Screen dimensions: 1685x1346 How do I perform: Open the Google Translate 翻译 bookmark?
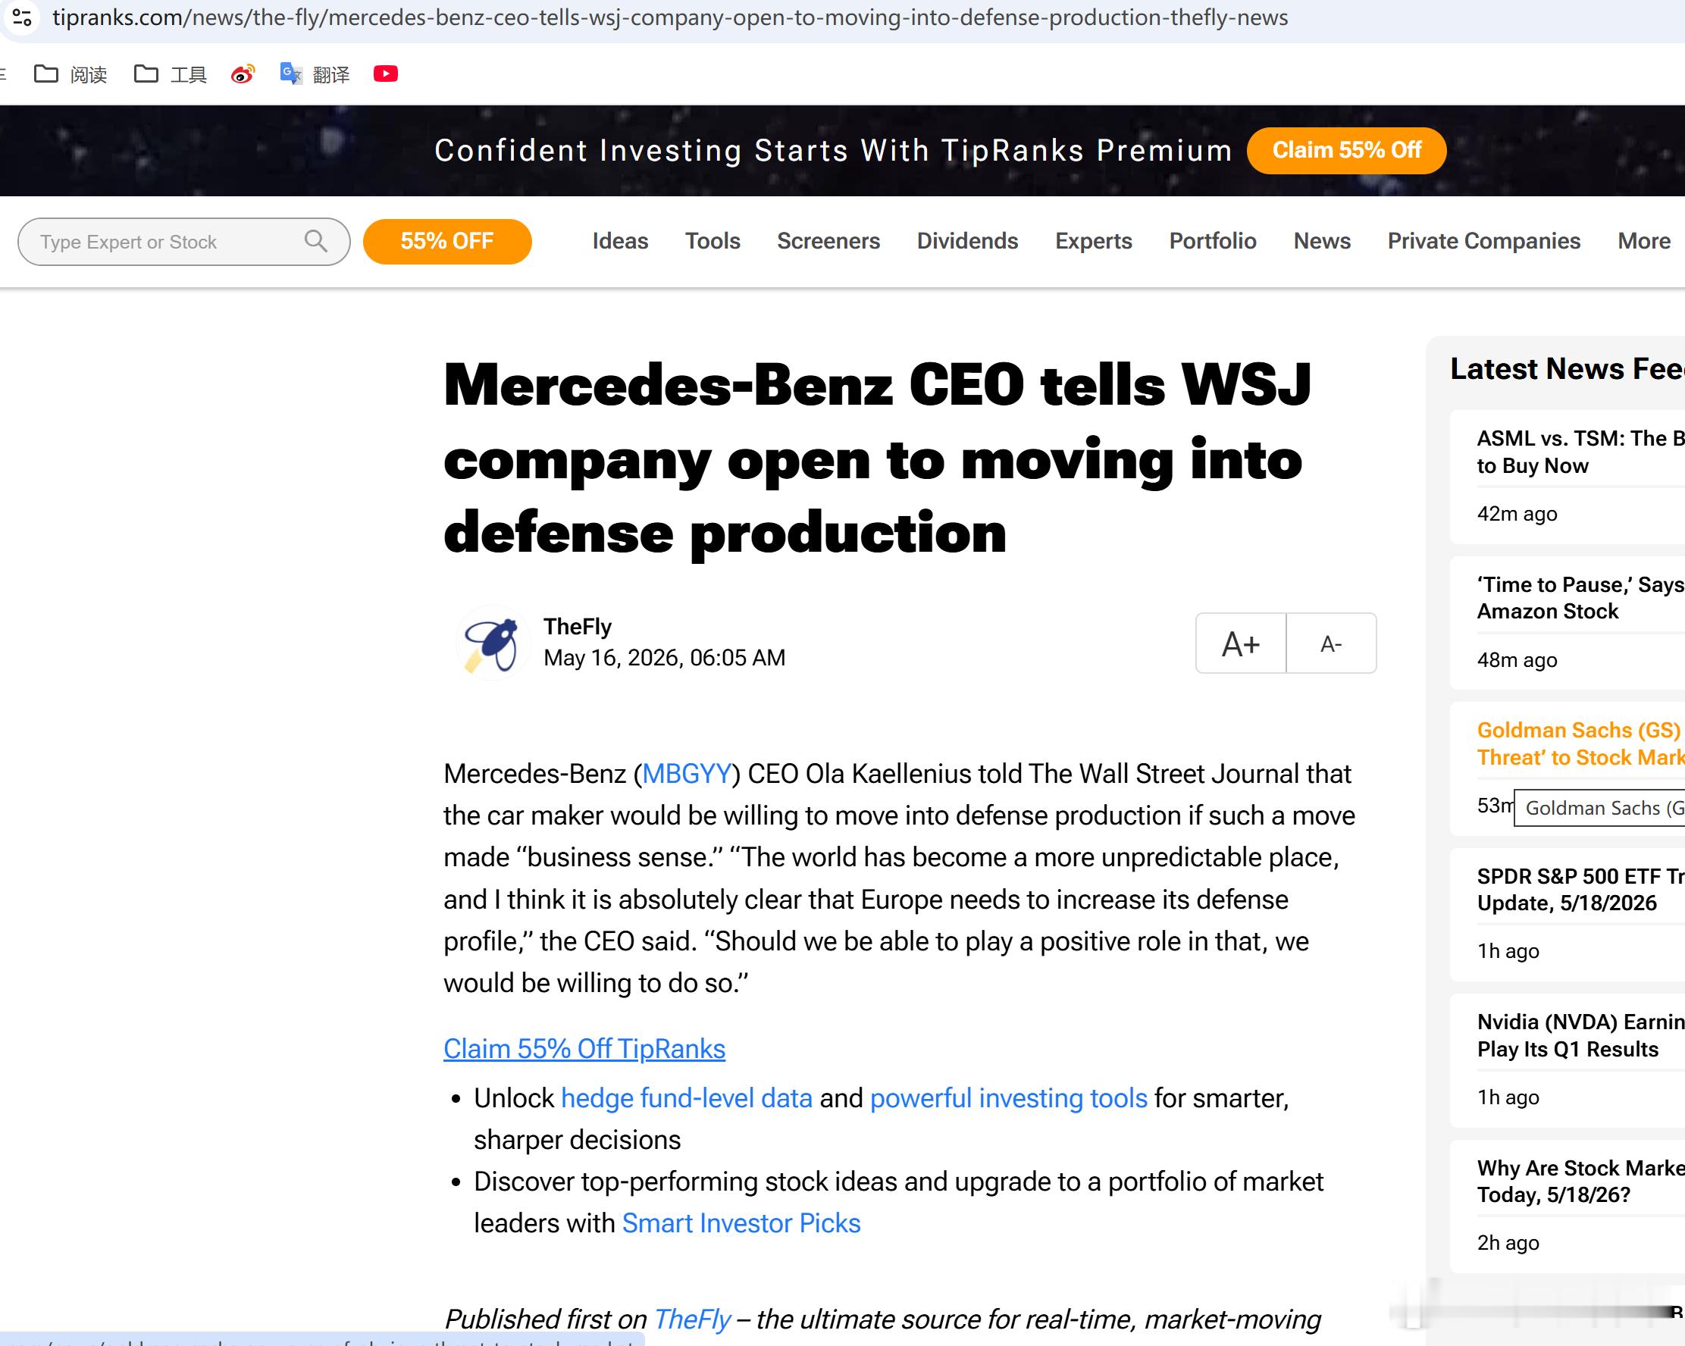pos(315,74)
